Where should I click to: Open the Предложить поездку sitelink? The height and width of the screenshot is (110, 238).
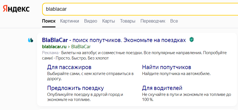coord(76,88)
